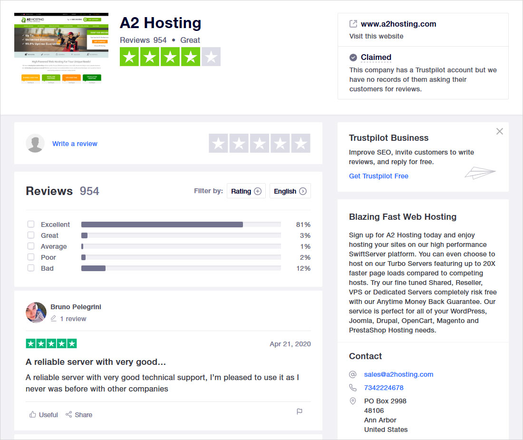Click Bruno Pelegrini's profile photo
The height and width of the screenshot is (440, 523).
(x=36, y=313)
